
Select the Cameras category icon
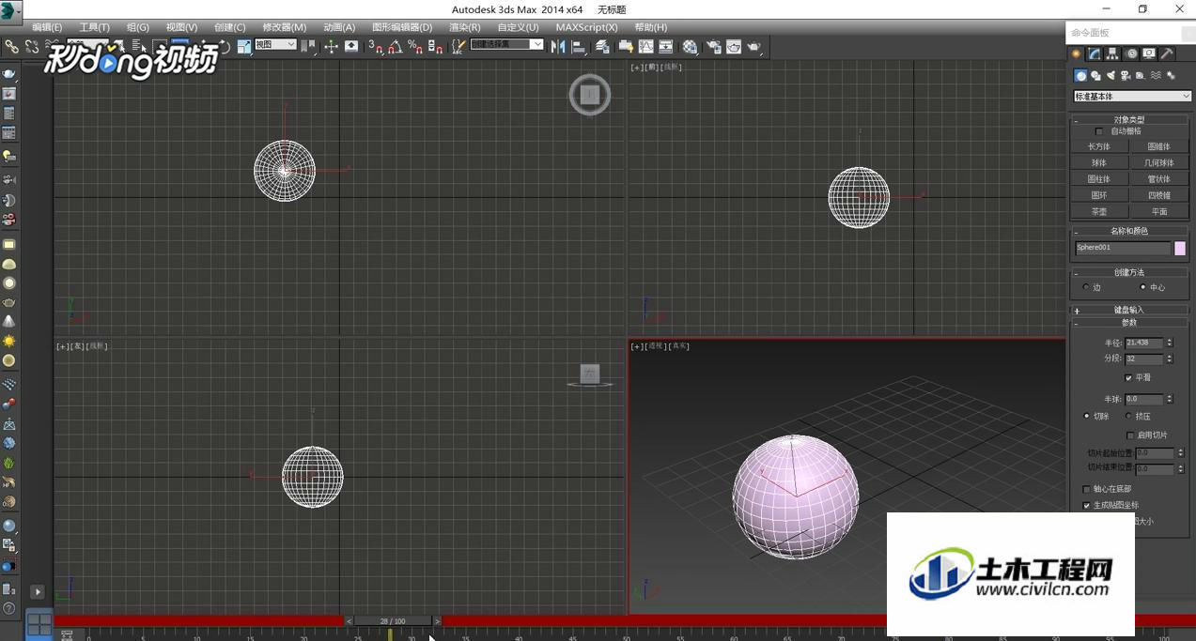(x=1126, y=76)
